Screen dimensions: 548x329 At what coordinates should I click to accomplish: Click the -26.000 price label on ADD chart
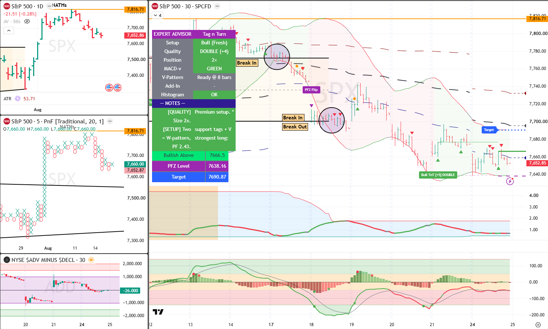click(x=130, y=290)
